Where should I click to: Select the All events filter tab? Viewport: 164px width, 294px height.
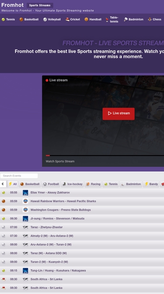[13, 184]
